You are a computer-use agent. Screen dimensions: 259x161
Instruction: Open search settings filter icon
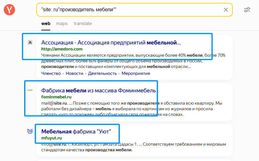tap(247, 10)
